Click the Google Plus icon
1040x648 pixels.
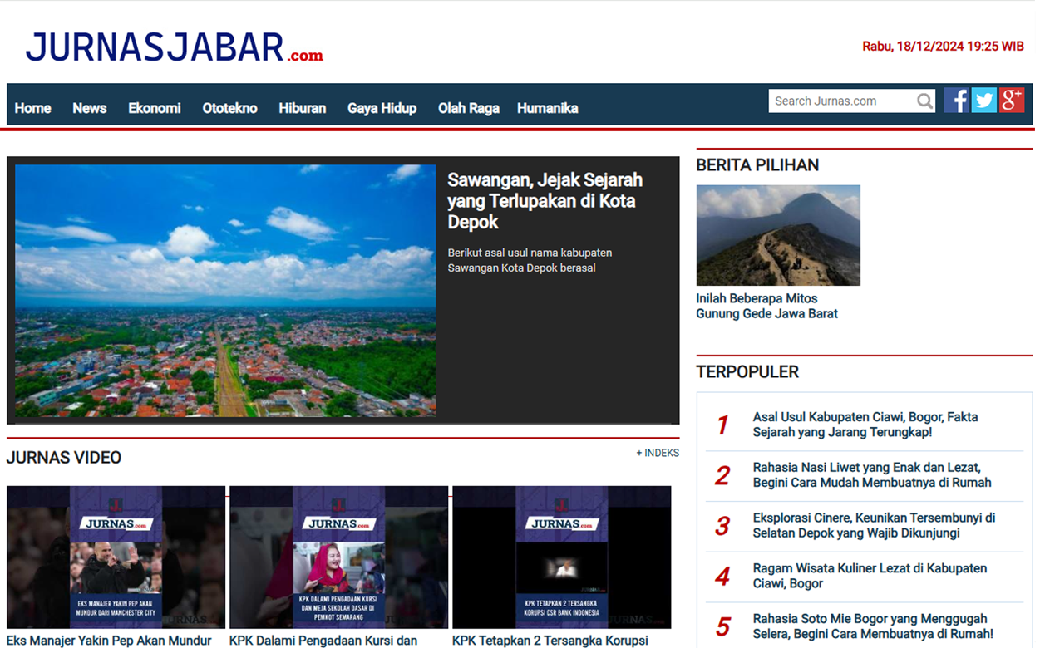tap(1012, 101)
